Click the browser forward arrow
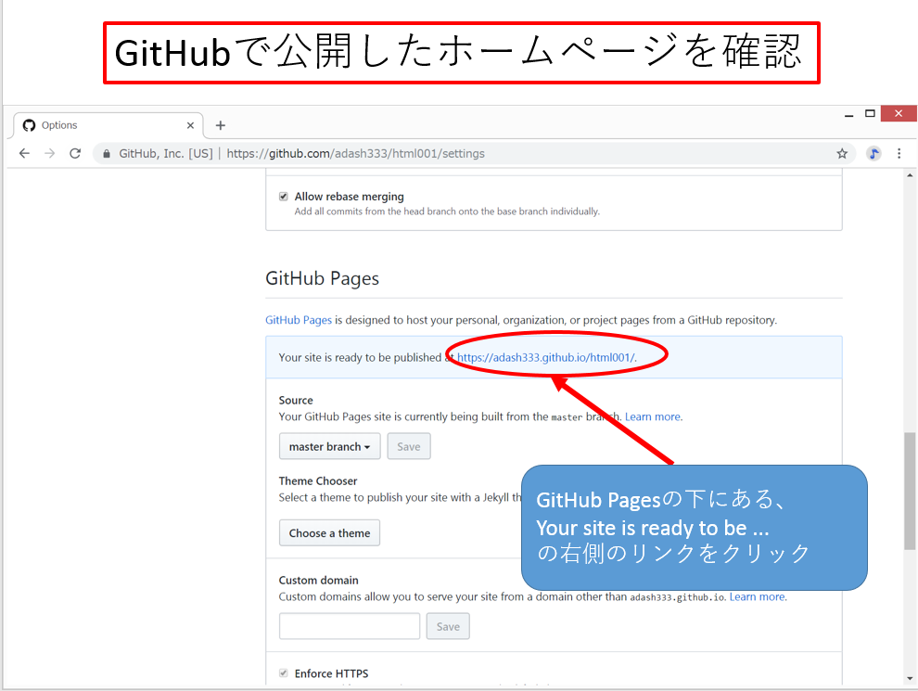918x691 pixels. point(50,154)
